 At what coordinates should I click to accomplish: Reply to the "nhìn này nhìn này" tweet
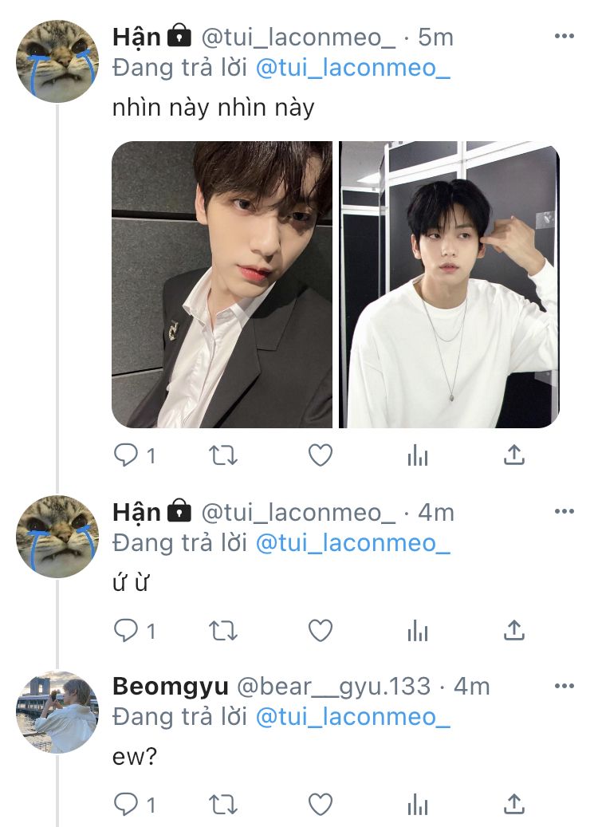coord(126,455)
